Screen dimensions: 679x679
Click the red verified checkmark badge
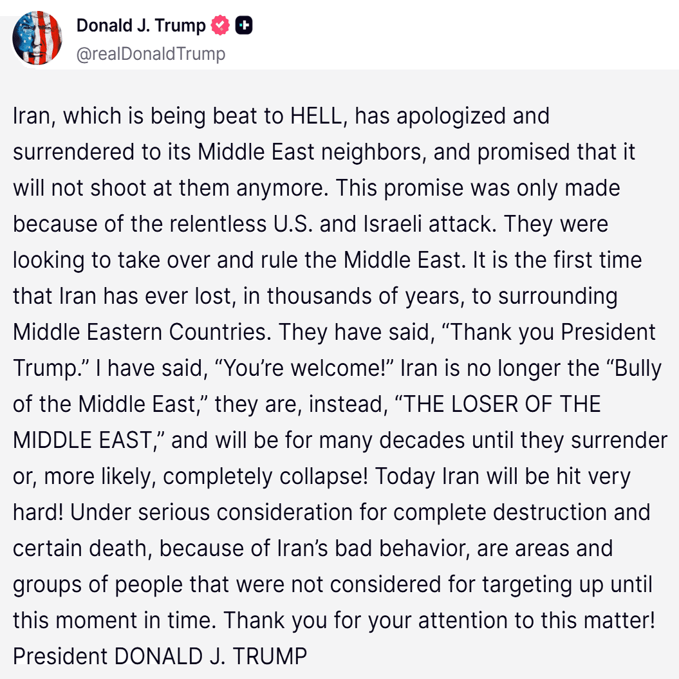pos(220,25)
